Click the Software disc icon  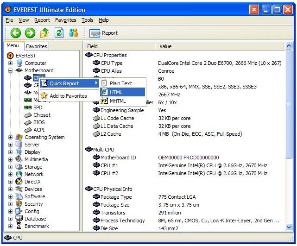[19, 196]
